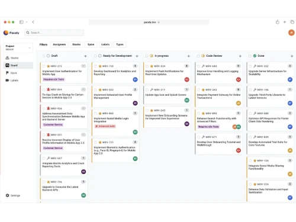Click the Pacely logo
Image resolution: width=296 pixels, height=222 pixels.
[x=11, y=33]
